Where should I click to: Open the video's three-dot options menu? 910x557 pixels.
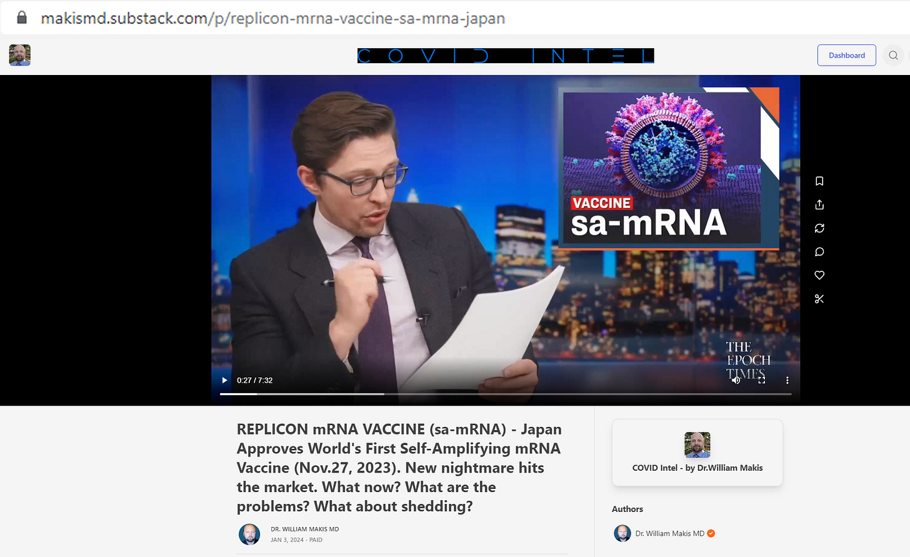787,380
